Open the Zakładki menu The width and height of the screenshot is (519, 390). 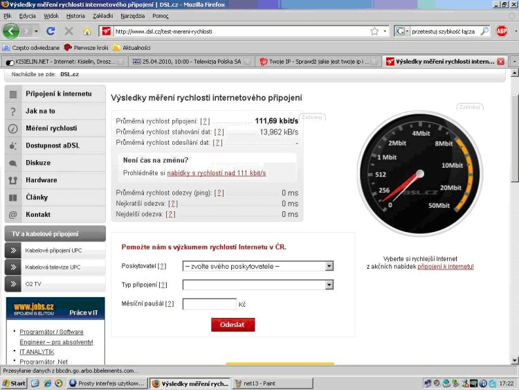point(102,15)
